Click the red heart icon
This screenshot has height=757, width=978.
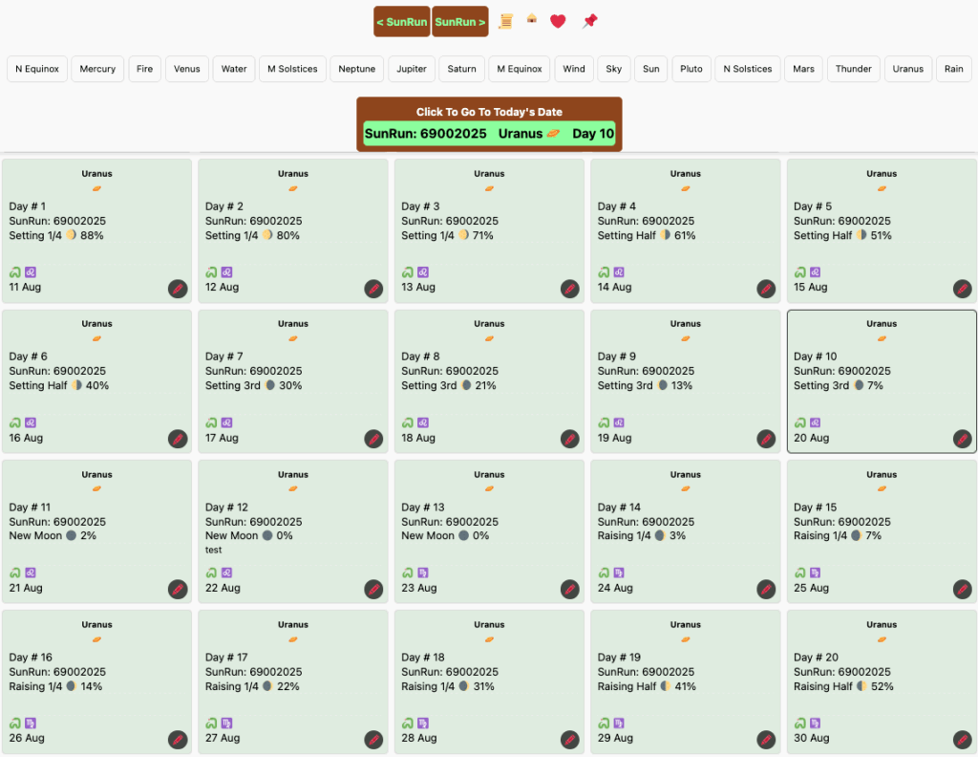click(558, 21)
